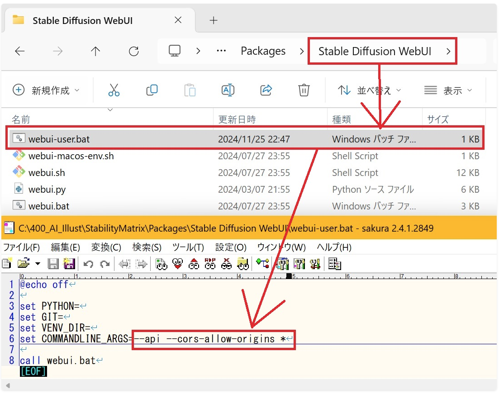Click the Find binoculars icon in sakura
The height and width of the screenshot is (394, 499).
pyautogui.click(x=162, y=264)
